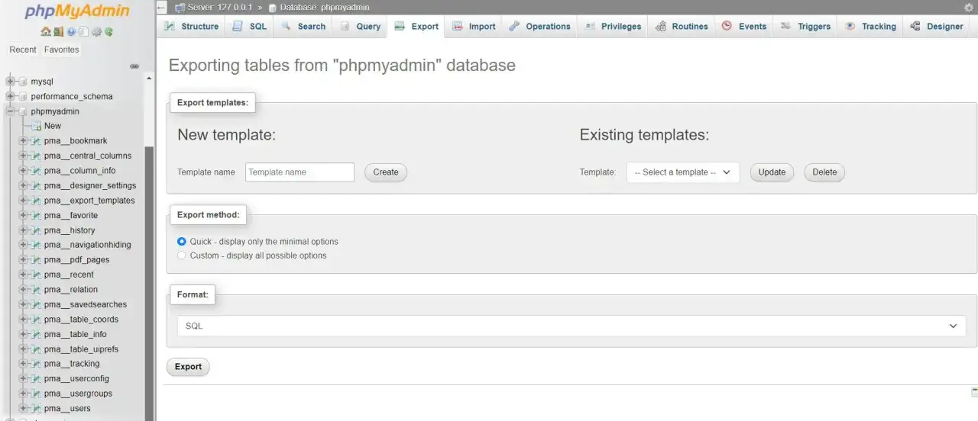Click the Home icon under the phpMyAdmin logo
This screenshot has width=978, height=421.
click(x=46, y=32)
